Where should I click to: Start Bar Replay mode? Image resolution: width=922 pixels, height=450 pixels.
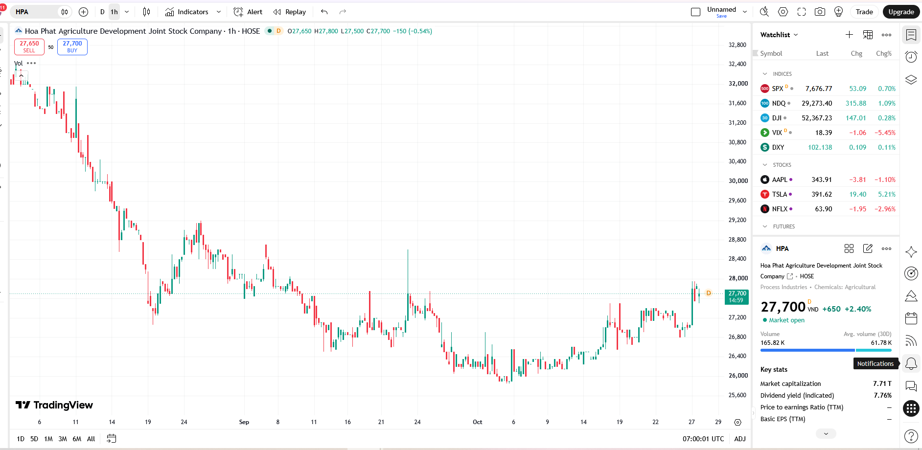[x=289, y=12]
